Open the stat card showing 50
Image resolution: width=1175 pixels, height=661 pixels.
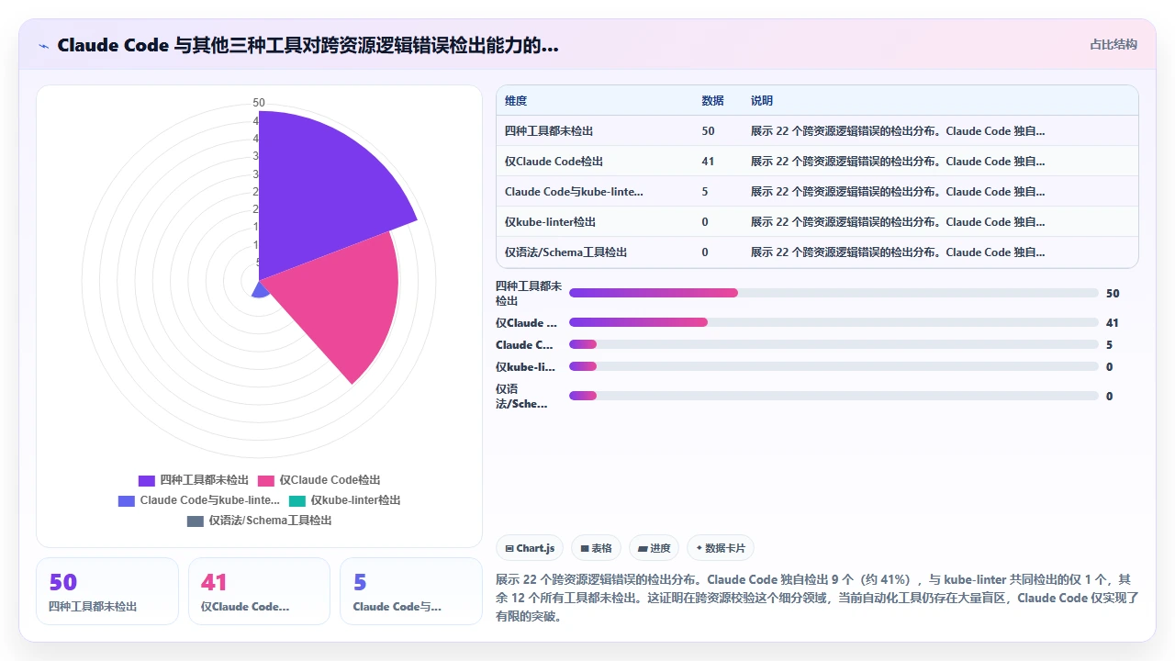click(107, 591)
